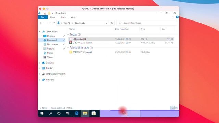Screen dimensions: 219x123
Task: Open quick access toolbar customize dropdown
Action: pyautogui.click(x=52, y=13)
